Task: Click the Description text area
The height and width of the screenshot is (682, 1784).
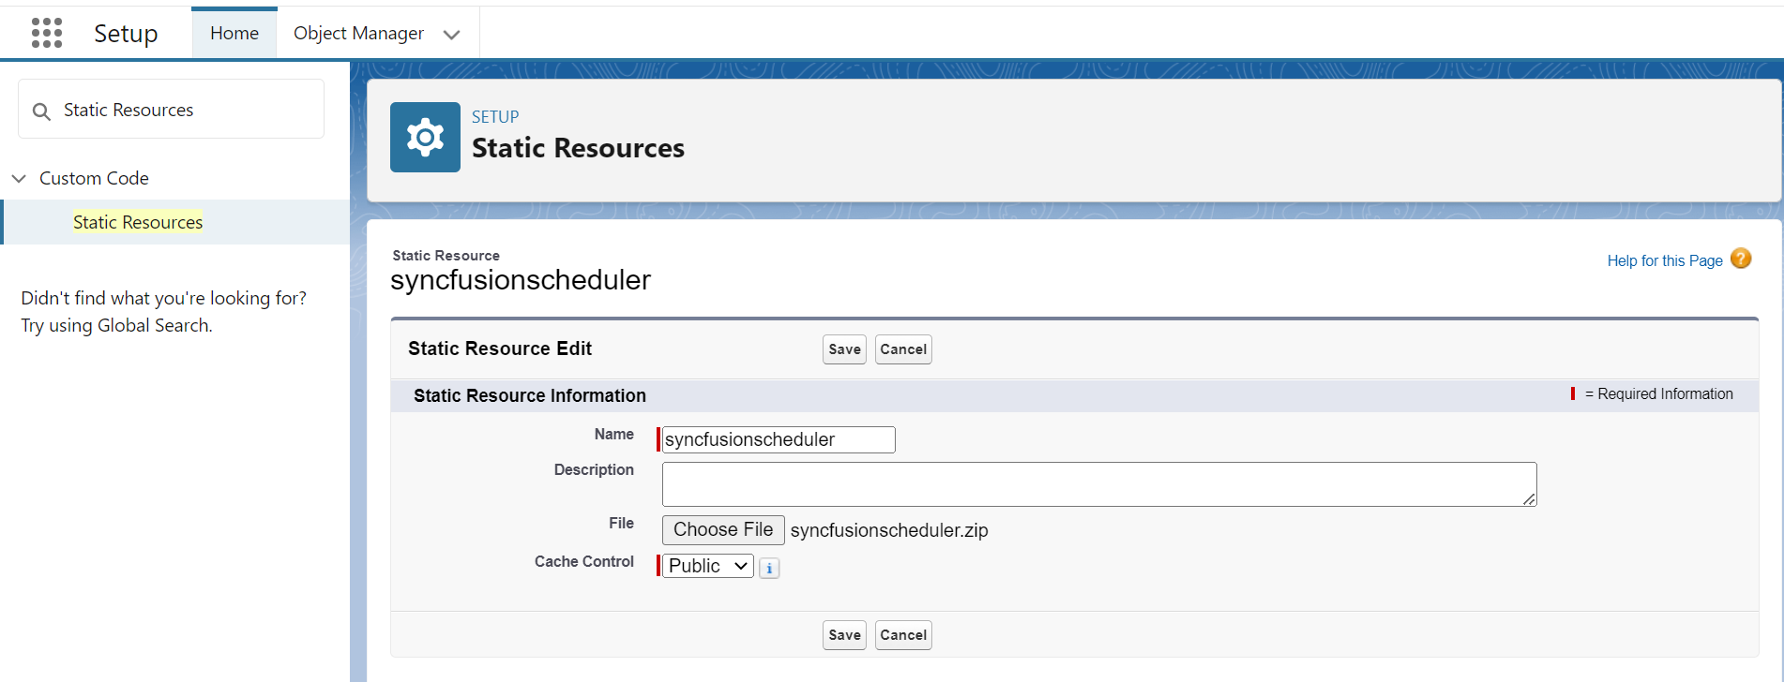Action: (1098, 484)
